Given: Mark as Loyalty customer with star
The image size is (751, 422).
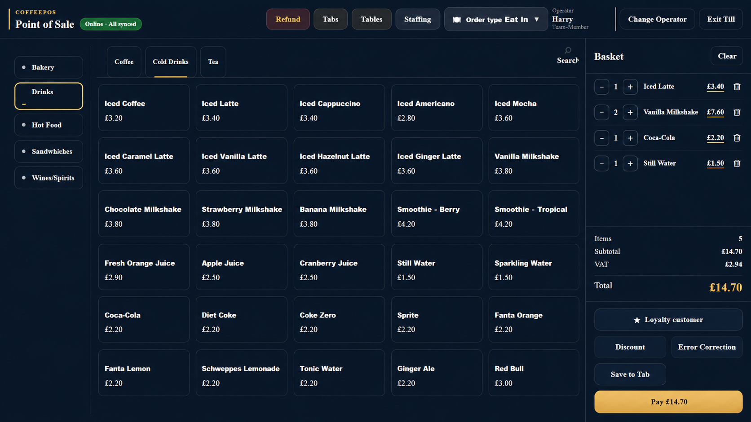Looking at the screenshot, I should click(668, 320).
